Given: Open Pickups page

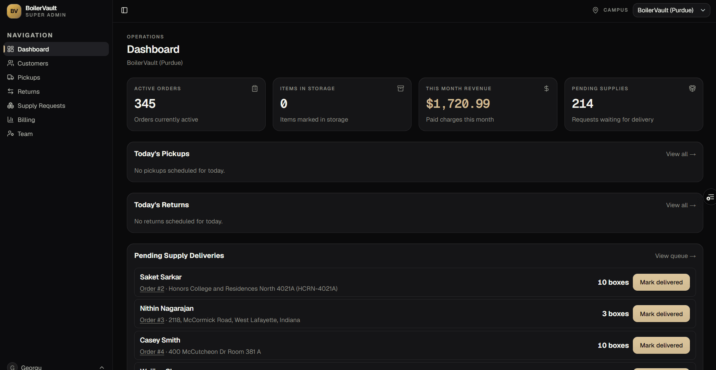Looking at the screenshot, I should click(x=56, y=77).
